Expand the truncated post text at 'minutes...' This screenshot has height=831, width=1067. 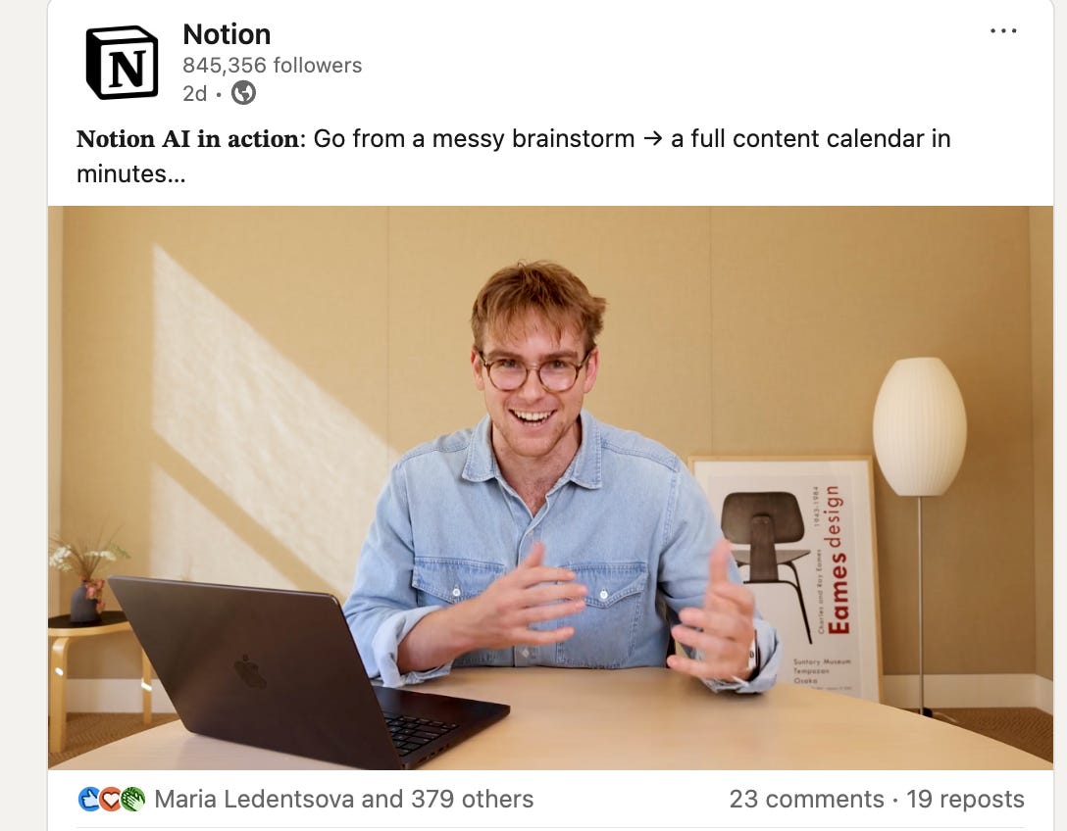point(130,174)
